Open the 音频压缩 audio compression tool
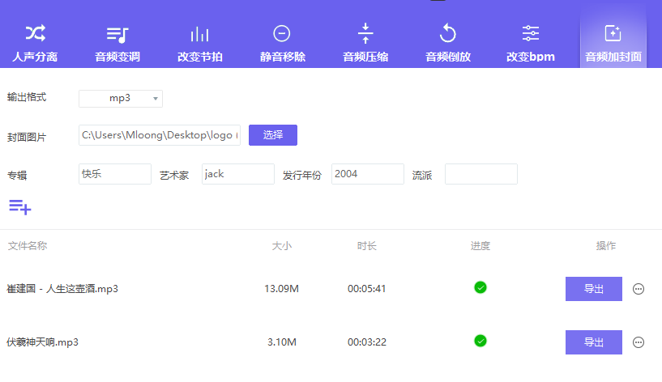Viewport: 662px width, 382px height. (x=365, y=43)
